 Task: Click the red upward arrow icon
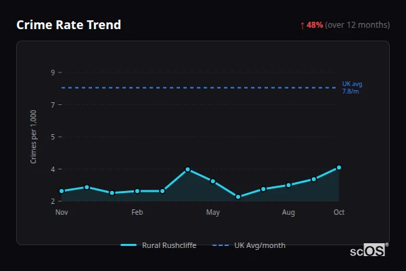[302, 26]
